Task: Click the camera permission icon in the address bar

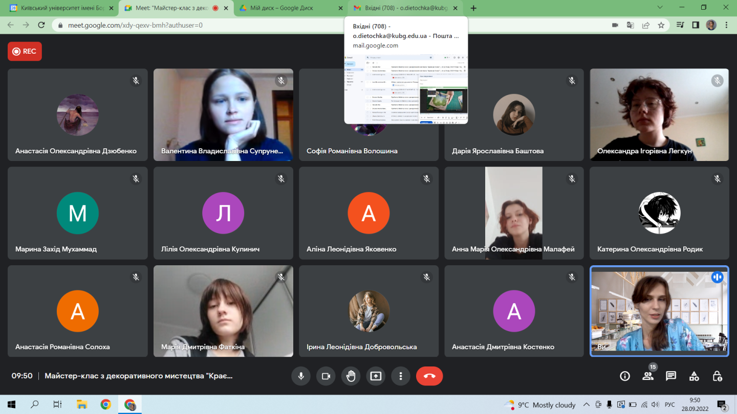Action: point(615,25)
